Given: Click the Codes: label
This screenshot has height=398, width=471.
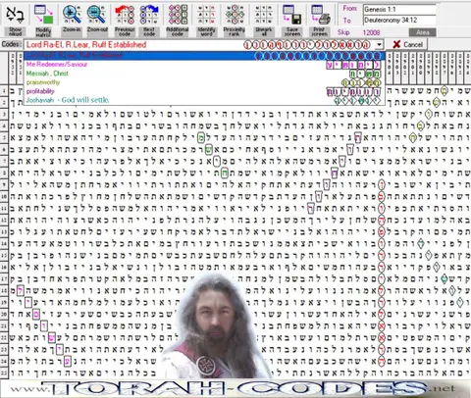Looking at the screenshot, I should [x=12, y=44].
